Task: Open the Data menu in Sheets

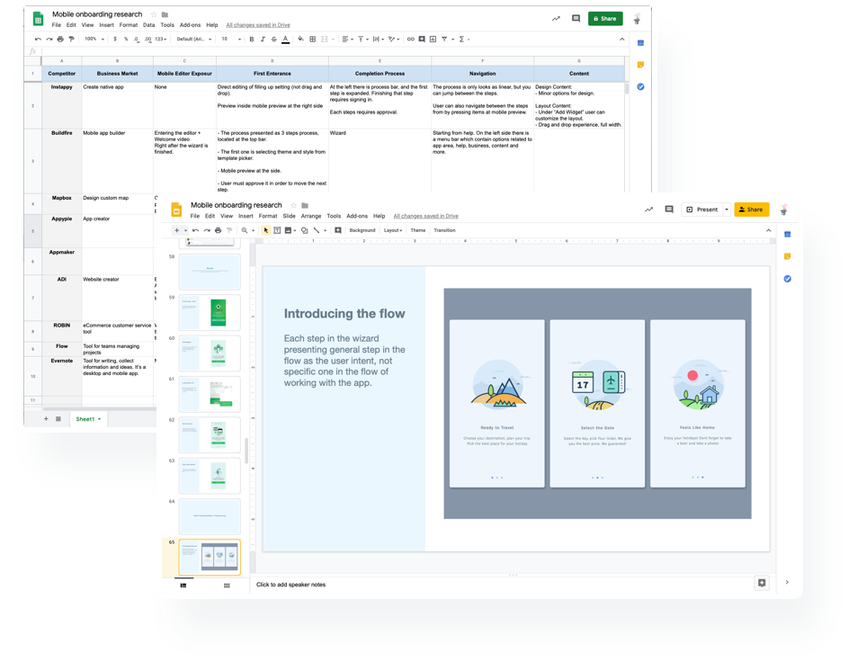Action: [148, 25]
